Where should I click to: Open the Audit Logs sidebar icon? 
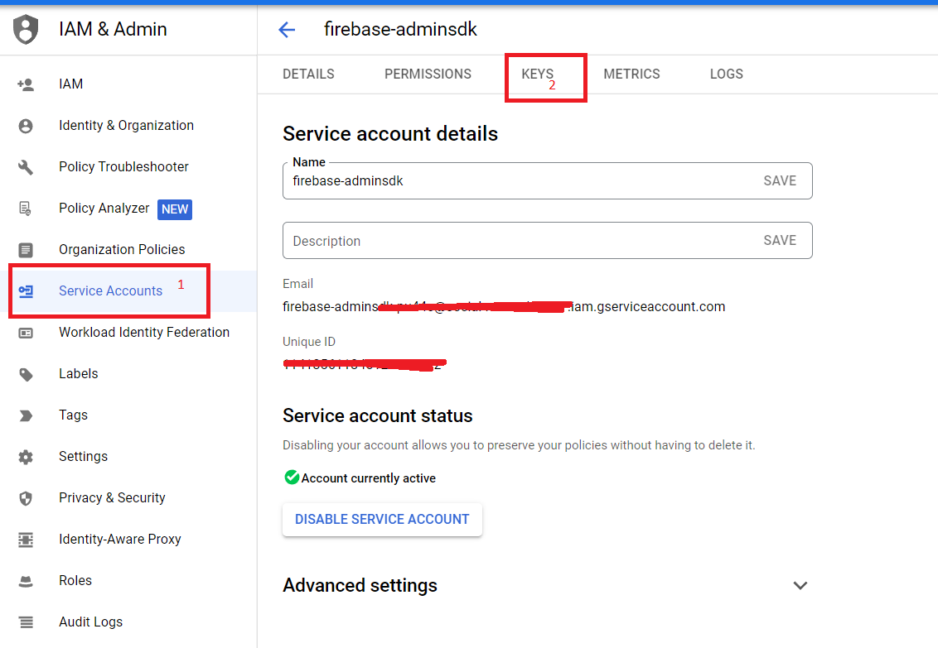[x=27, y=622]
